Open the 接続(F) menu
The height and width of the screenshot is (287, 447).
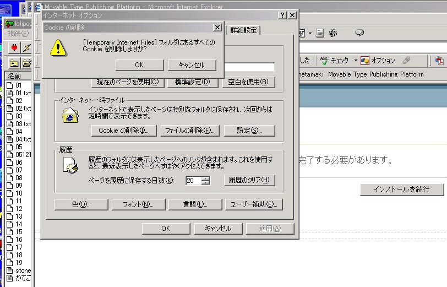click(18, 34)
